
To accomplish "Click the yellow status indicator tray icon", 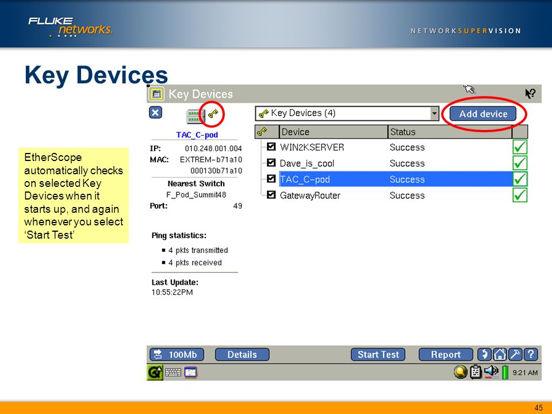I will [460, 372].
